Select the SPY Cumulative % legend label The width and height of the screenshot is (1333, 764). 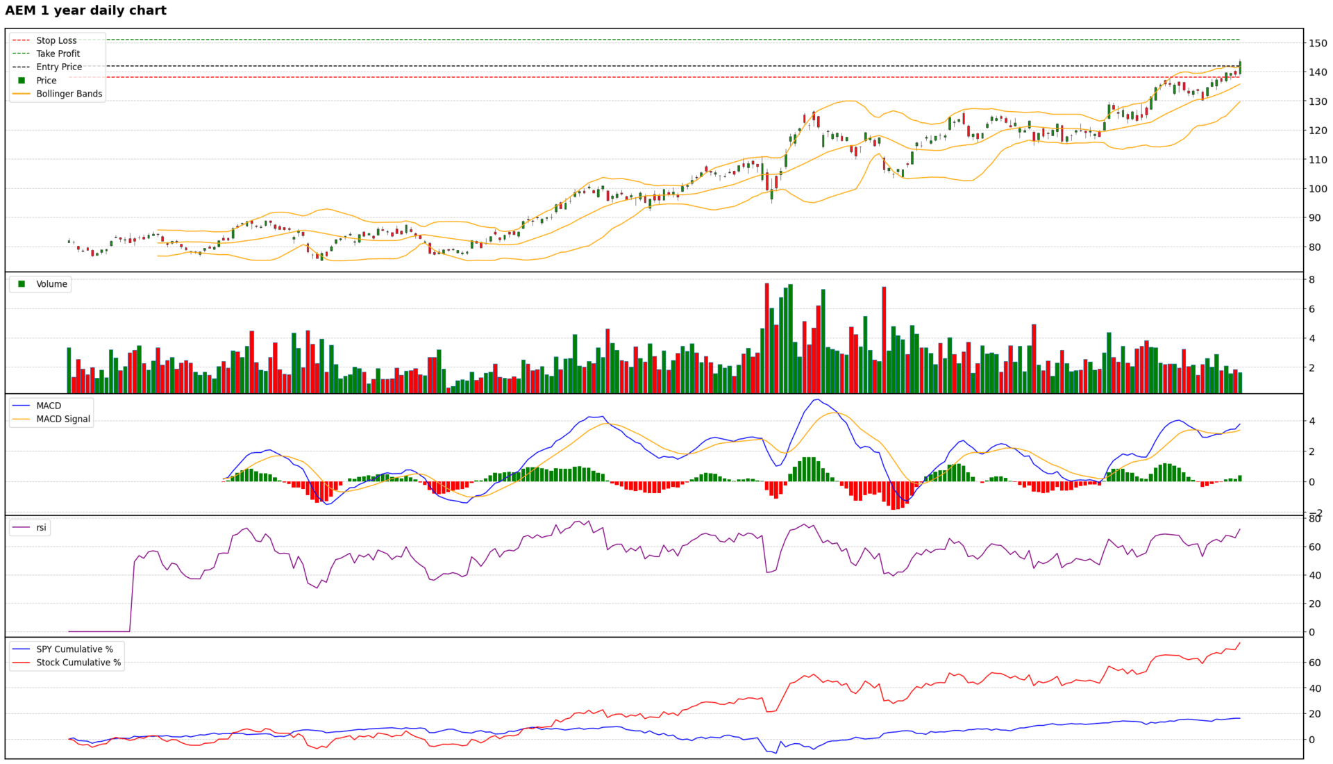point(74,649)
